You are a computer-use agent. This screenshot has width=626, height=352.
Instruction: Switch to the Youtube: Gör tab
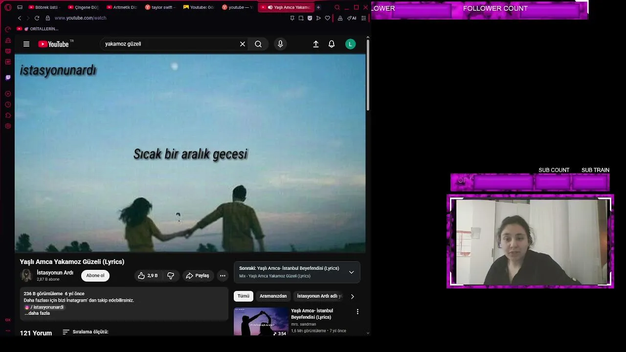click(x=199, y=7)
